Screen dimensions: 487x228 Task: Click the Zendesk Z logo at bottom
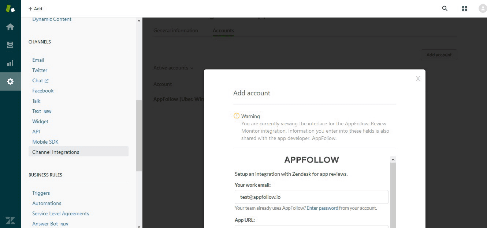(x=10, y=220)
